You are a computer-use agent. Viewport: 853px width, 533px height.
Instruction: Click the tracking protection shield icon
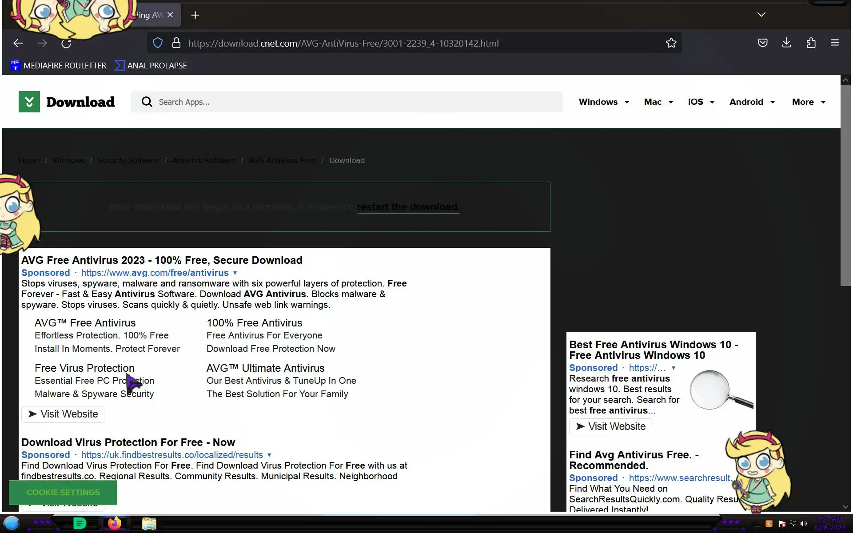[x=158, y=43]
